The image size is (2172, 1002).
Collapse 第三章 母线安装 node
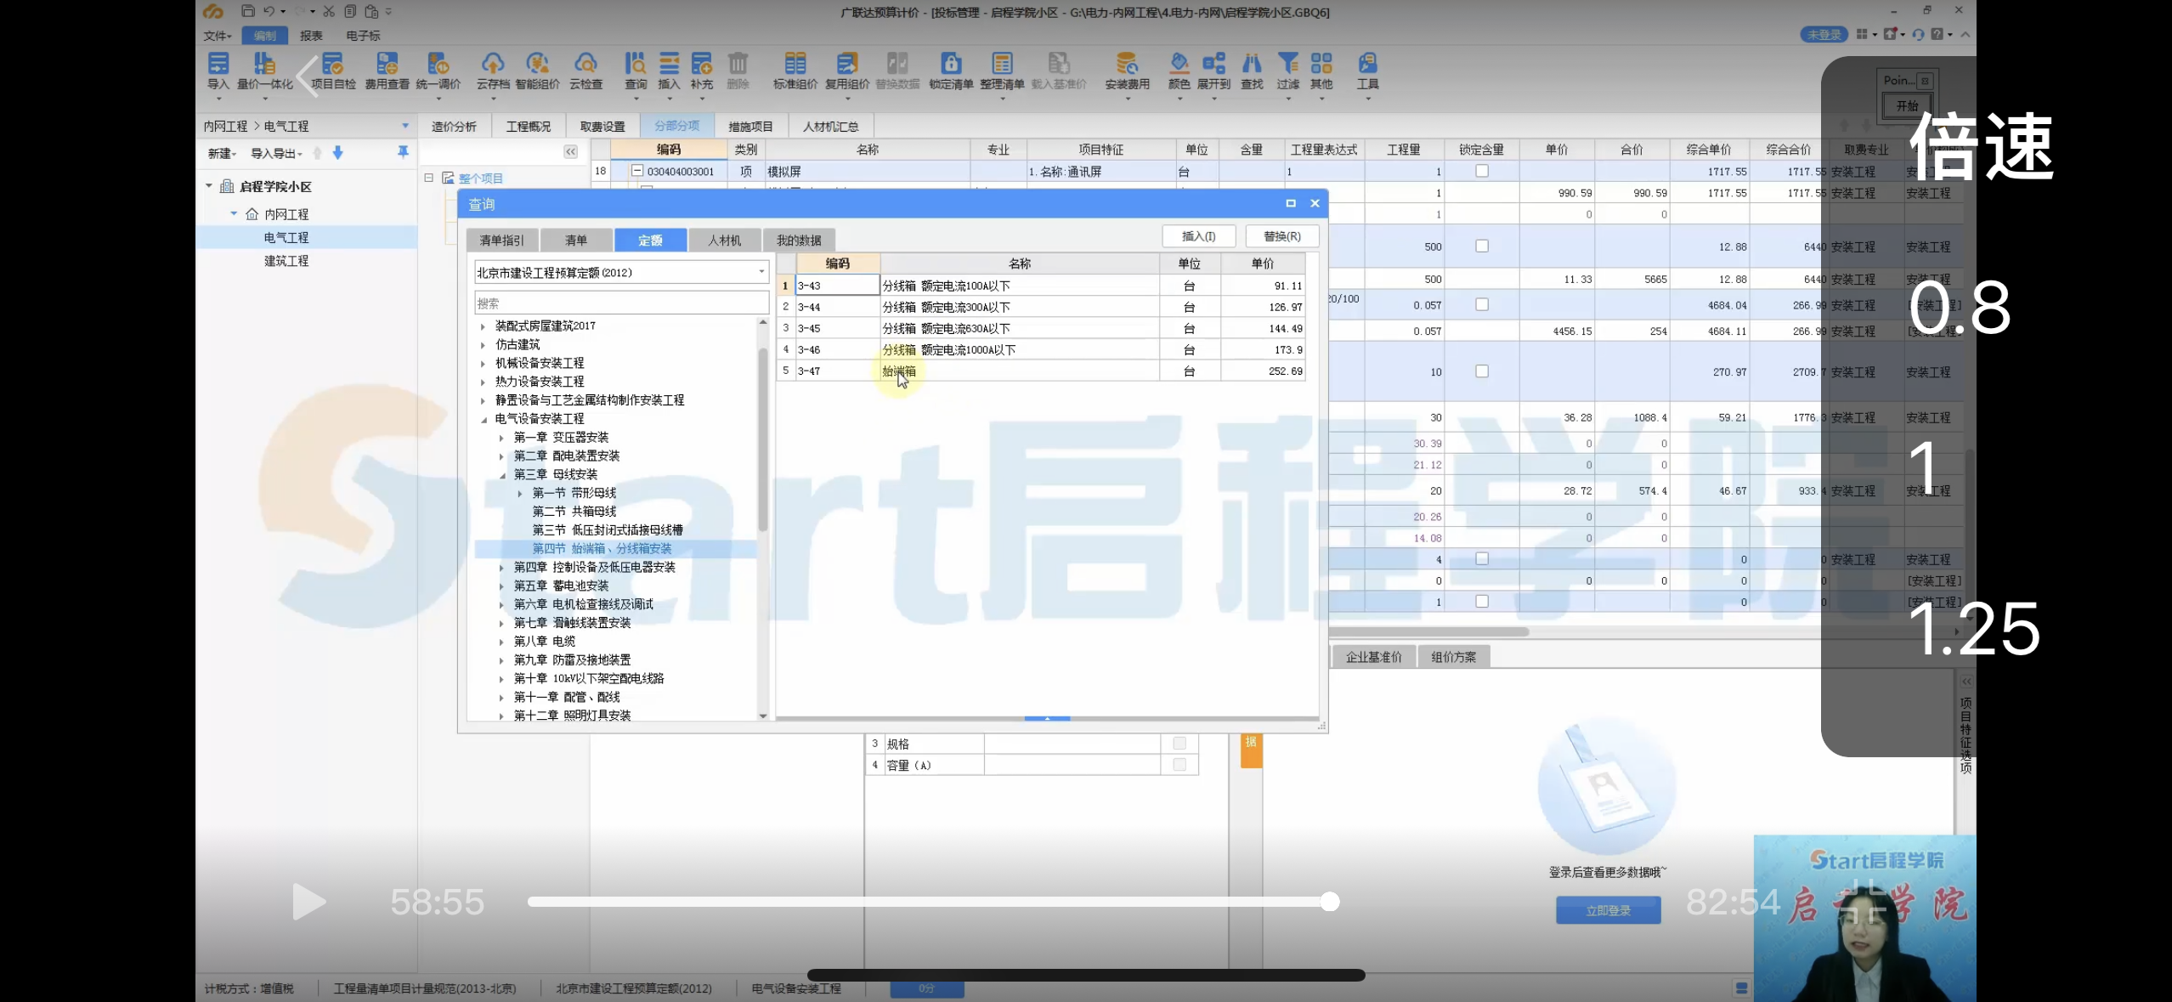501,475
